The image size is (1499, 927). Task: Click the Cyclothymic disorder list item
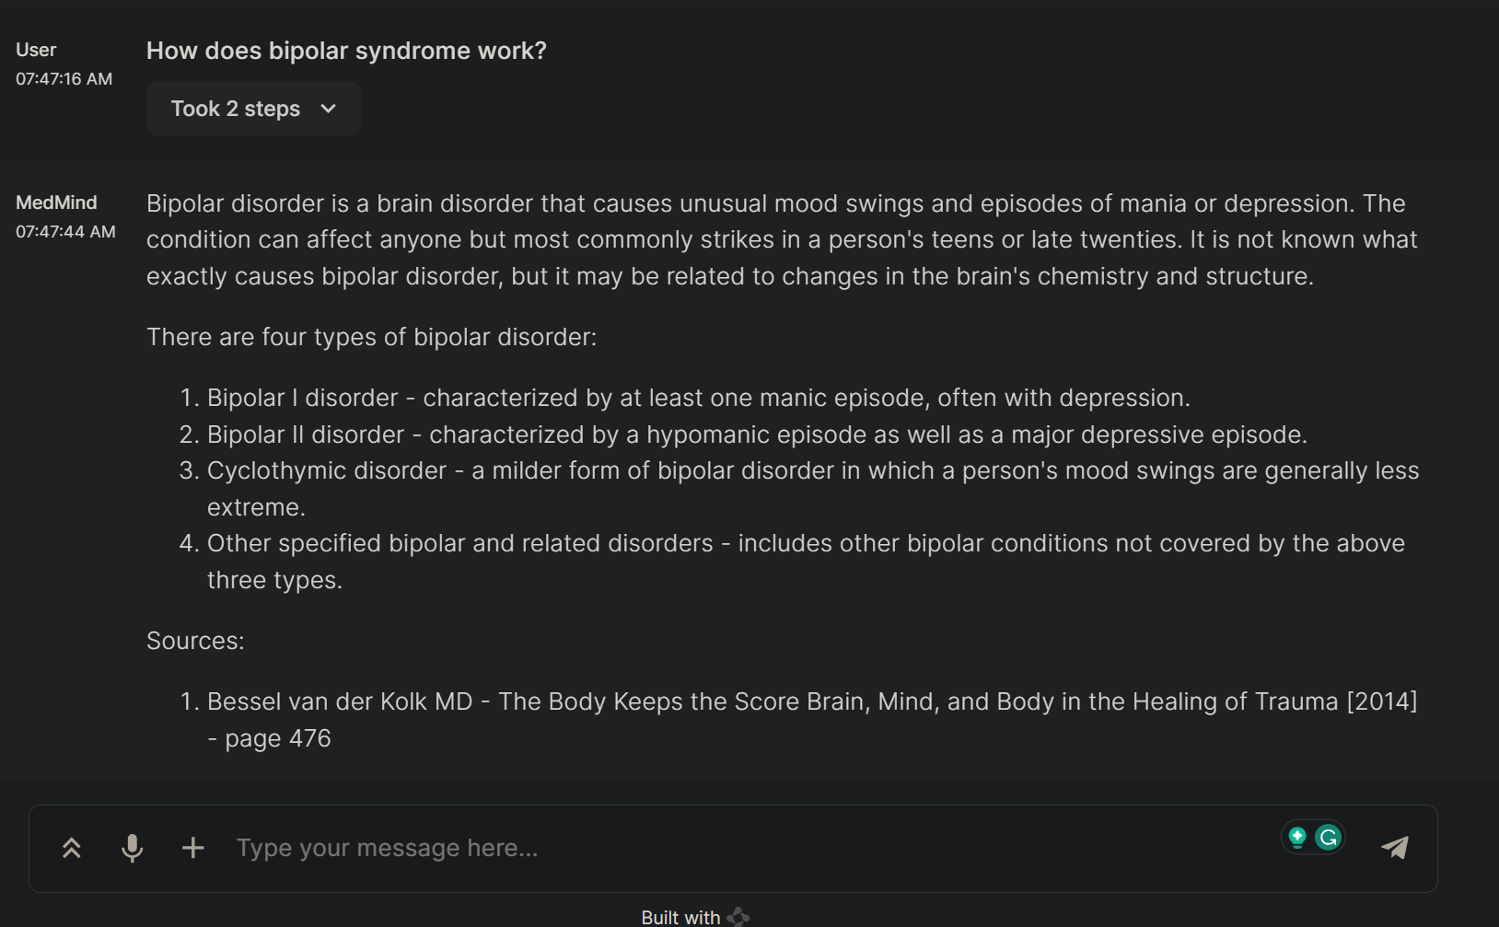pyautogui.click(x=812, y=470)
